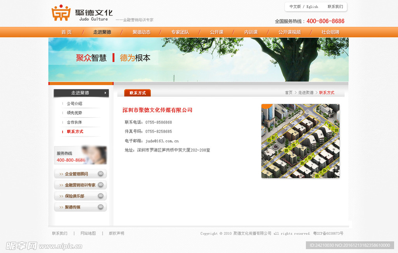This screenshot has width=398, height=253.
Task: Open the 首页 navigation menu item
Action: [x=66, y=32]
